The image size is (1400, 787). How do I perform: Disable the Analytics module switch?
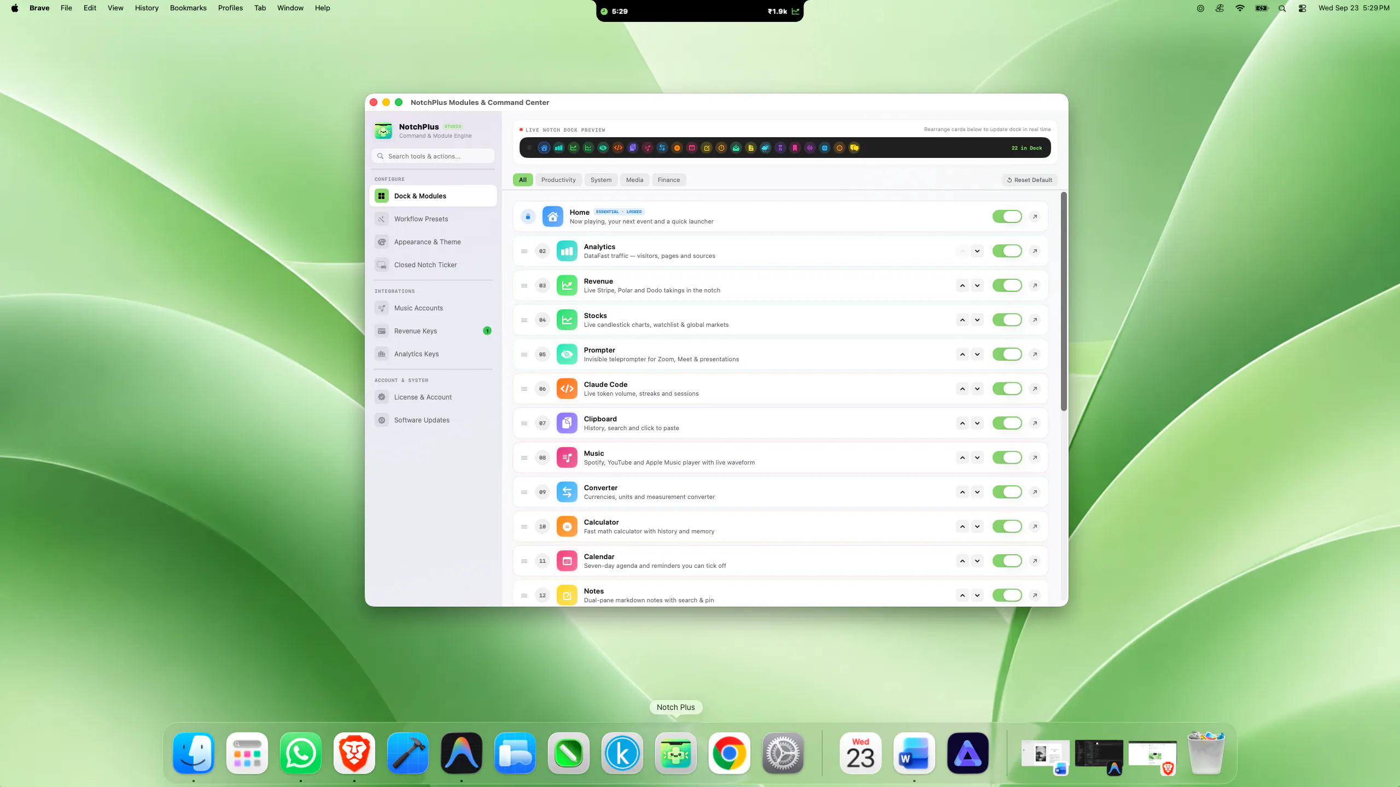(x=1007, y=251)
